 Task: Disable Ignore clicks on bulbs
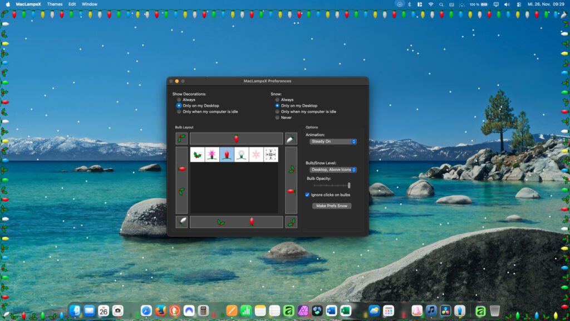pos(306,195)
